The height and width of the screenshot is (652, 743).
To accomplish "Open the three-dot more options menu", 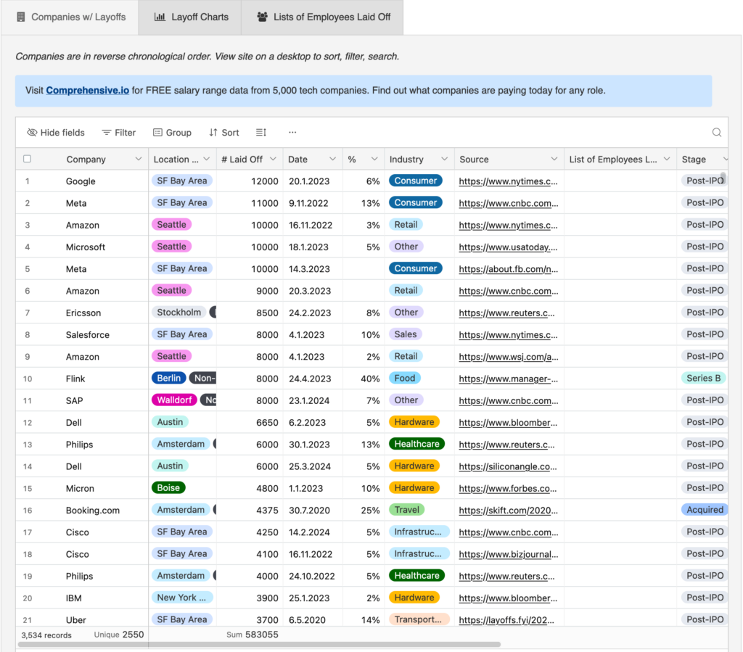I will [x=292, y=133].
